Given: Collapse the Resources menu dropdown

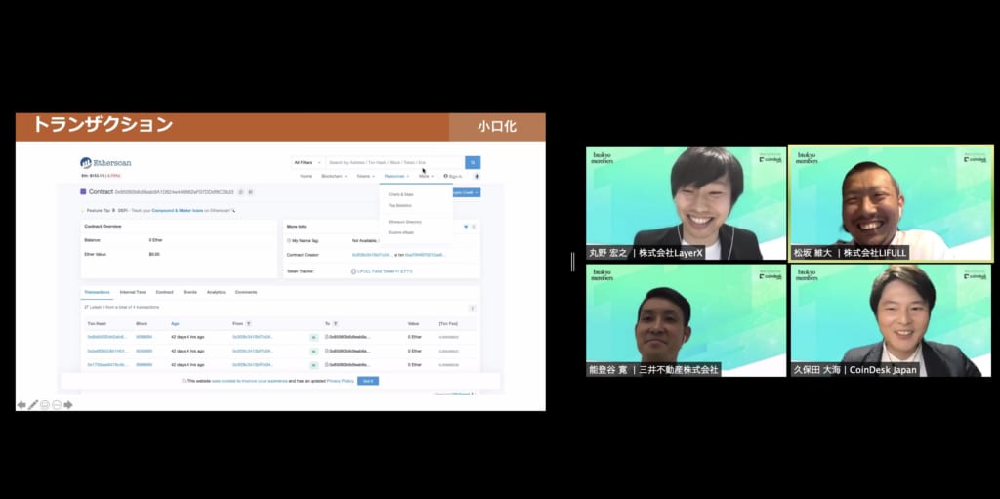Looking at the screenshot, I should (396, 176).
